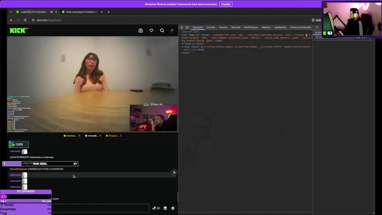The height and width of the screenshot is (215, 382).
Task: Go back to the previous page
Action: coord(11,20)
